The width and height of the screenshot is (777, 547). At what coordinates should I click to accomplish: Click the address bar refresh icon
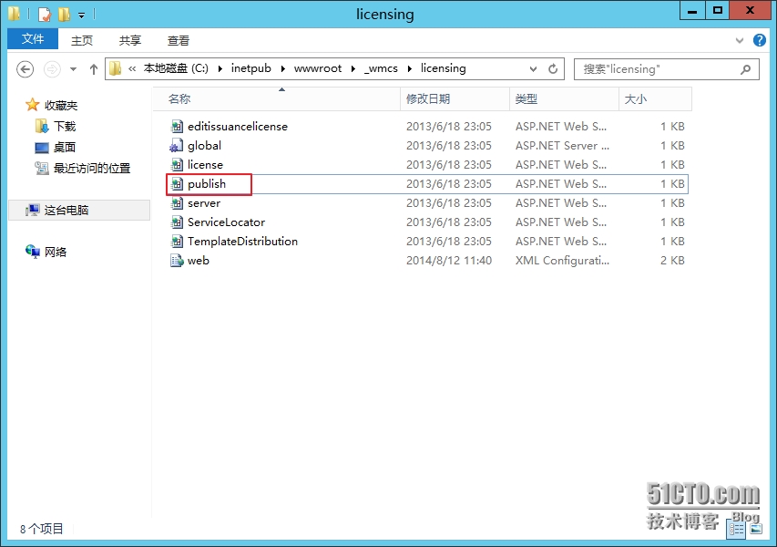tap(553, 69)
